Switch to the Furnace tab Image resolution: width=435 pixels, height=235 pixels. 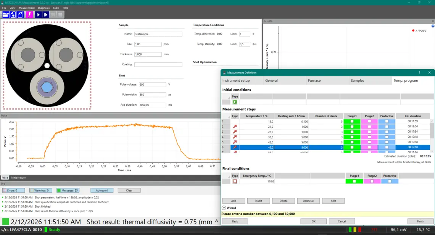click(x=328, y=81)
